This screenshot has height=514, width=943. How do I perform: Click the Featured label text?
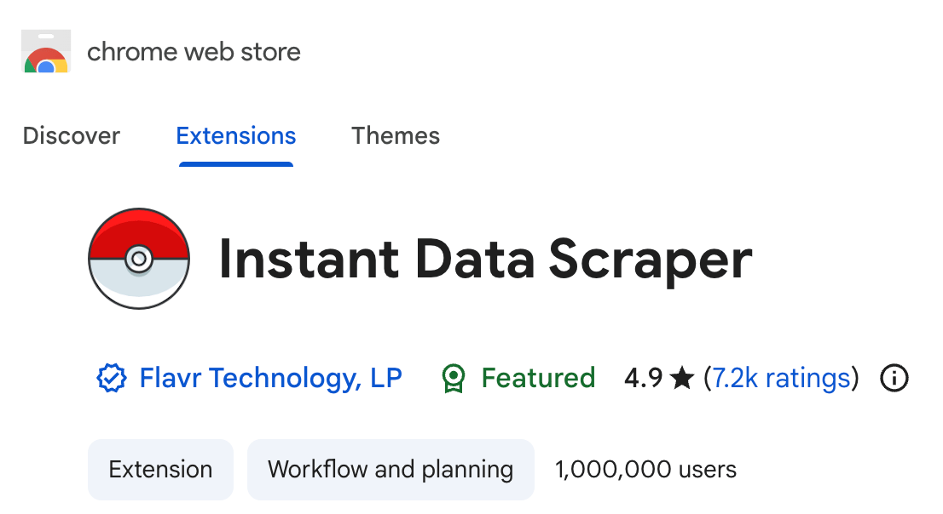coord(538,379)
